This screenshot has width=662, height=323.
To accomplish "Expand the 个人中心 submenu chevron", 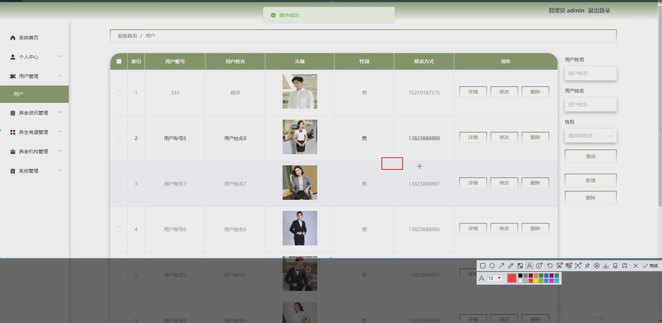I will pyautogui.click(x=60, y=57).
